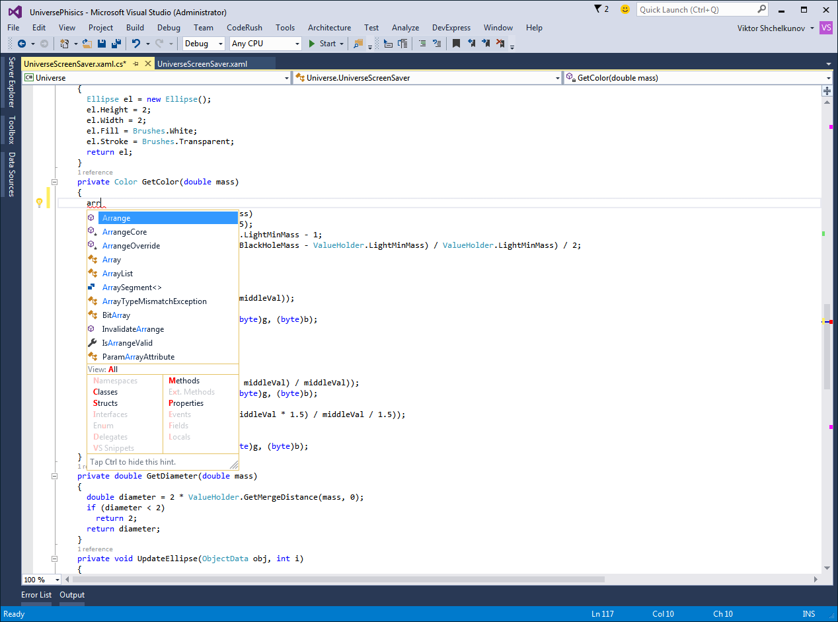Click the Start debugging button

[323, 44]
